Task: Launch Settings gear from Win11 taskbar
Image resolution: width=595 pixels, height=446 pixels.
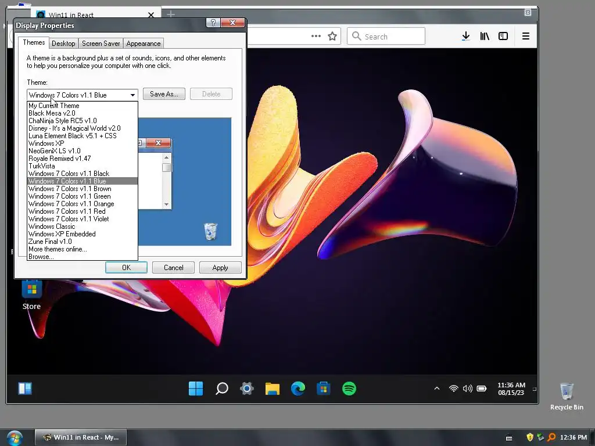Action: pyautogui.click(x=246, y=389)
